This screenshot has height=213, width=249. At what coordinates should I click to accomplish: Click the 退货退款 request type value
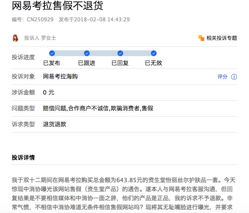point(55,124)
